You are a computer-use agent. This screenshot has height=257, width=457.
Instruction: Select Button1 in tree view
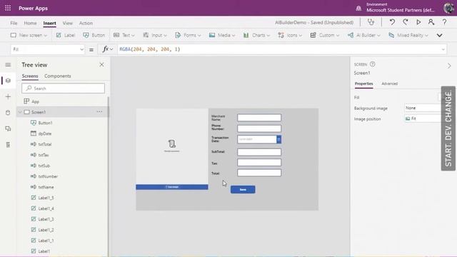(x=46, y=123)
